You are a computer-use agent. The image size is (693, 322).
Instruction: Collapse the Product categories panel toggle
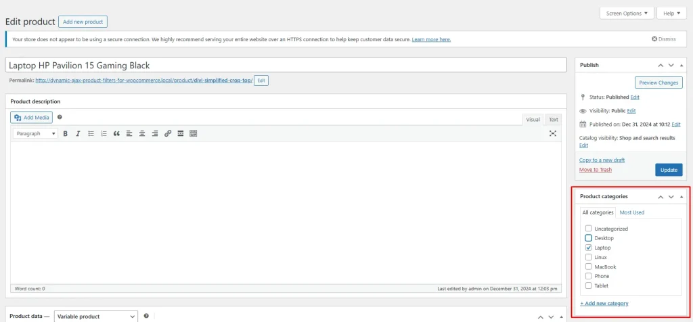[x=681, y=197]
